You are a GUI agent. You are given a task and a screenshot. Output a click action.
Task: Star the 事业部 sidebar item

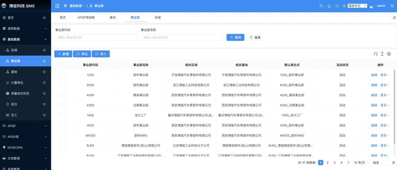click(x=44, y=61)
